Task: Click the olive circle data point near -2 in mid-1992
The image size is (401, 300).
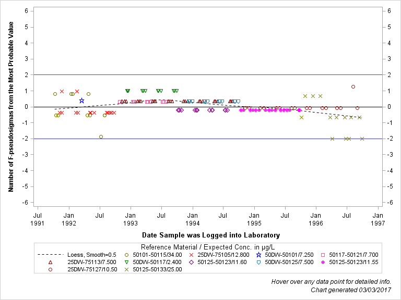Action: (101, 137)
